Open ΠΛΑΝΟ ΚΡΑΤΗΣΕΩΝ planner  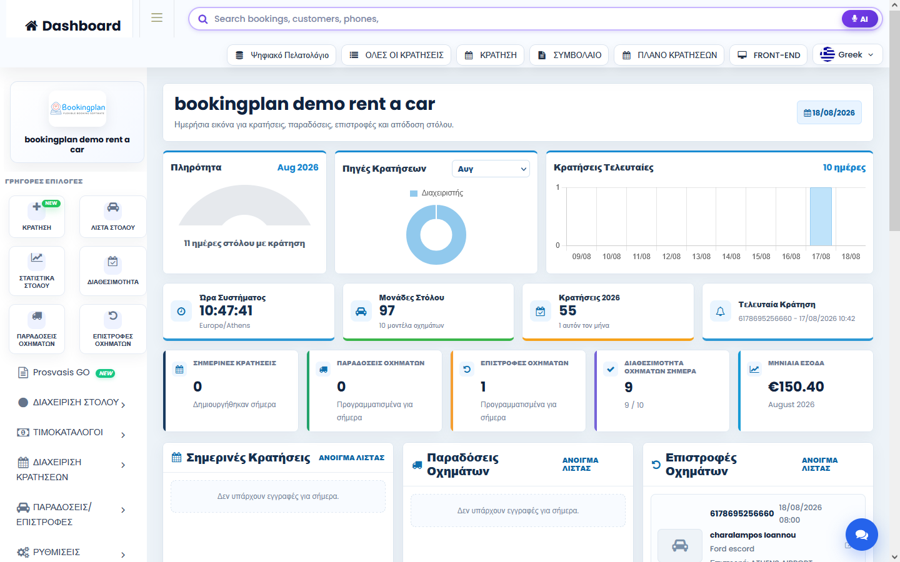[669, 55]
